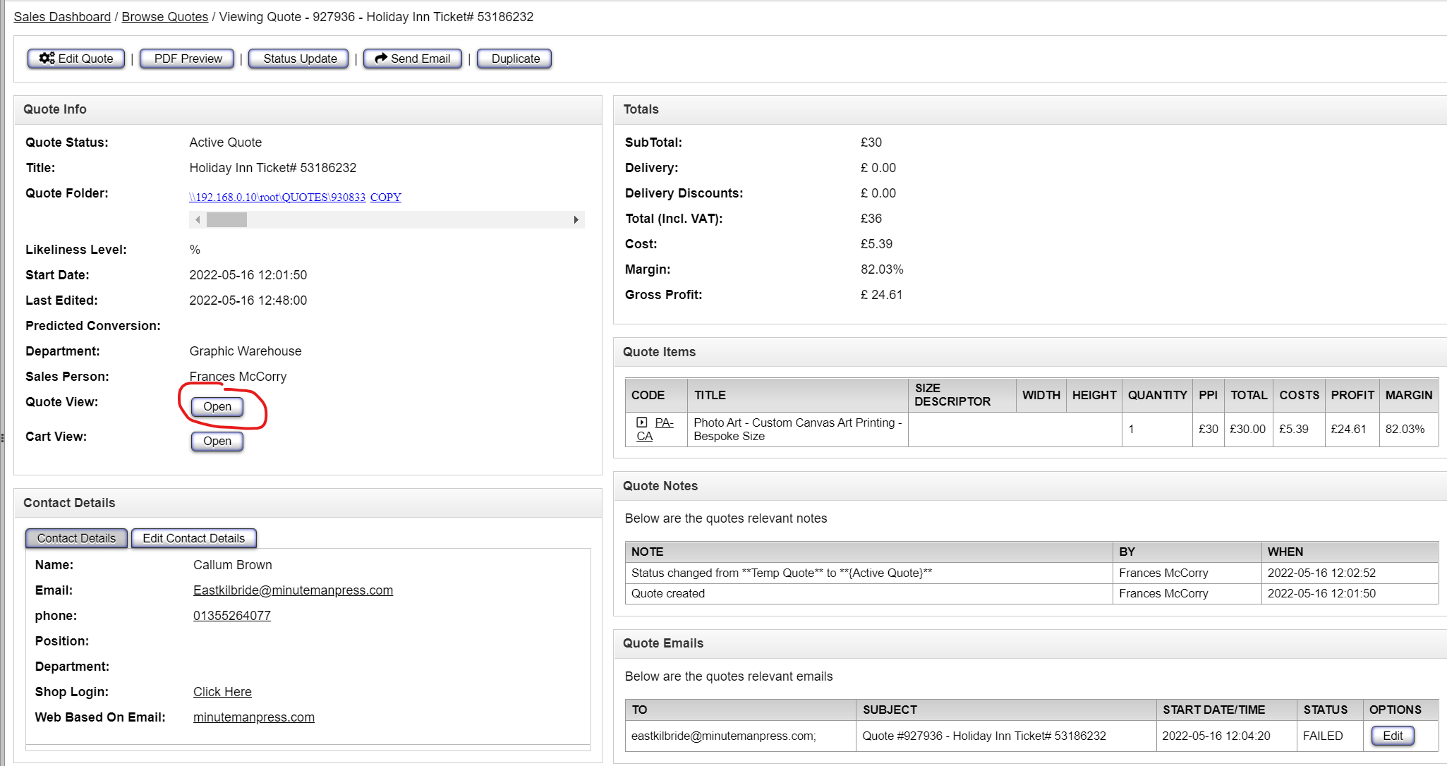Open the Quote View
Viewport: 1447px width, 766px height.
(x=217, y=407)
